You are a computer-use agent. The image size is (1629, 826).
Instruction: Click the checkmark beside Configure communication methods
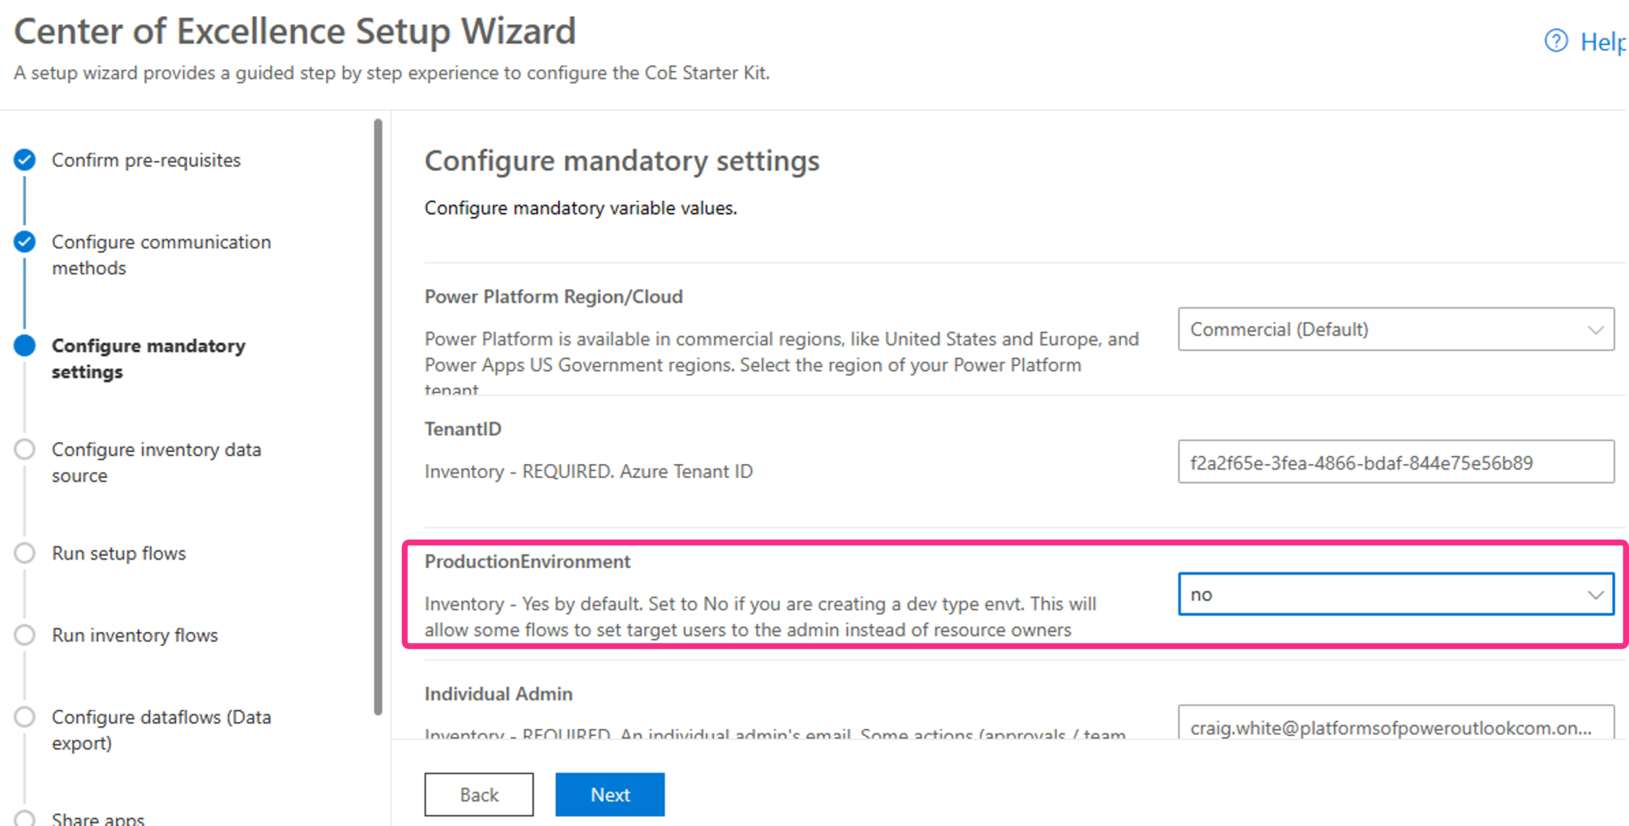[25, 241]
